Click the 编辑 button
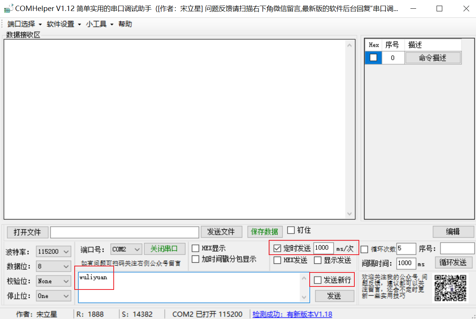 pyautogui.click(x=453, y=232)
